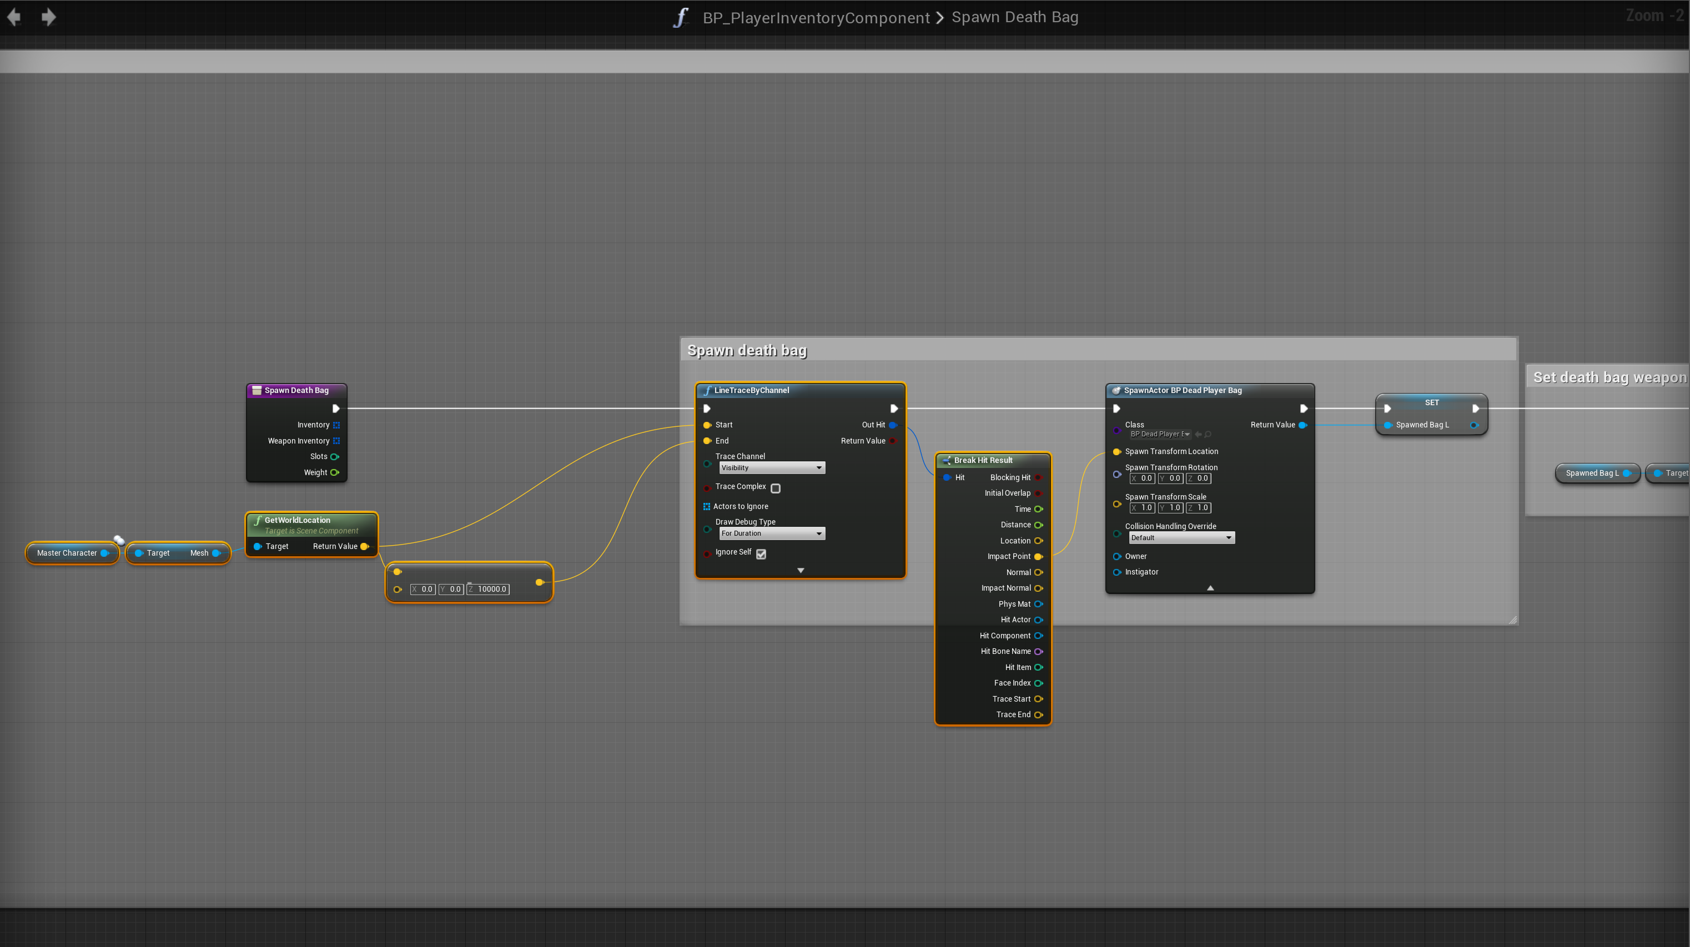The height and width of the screenshot is (947, 1690).
Task: Click use-selected-asset arrow beside Class dropdown
Action: [1198, 434]
